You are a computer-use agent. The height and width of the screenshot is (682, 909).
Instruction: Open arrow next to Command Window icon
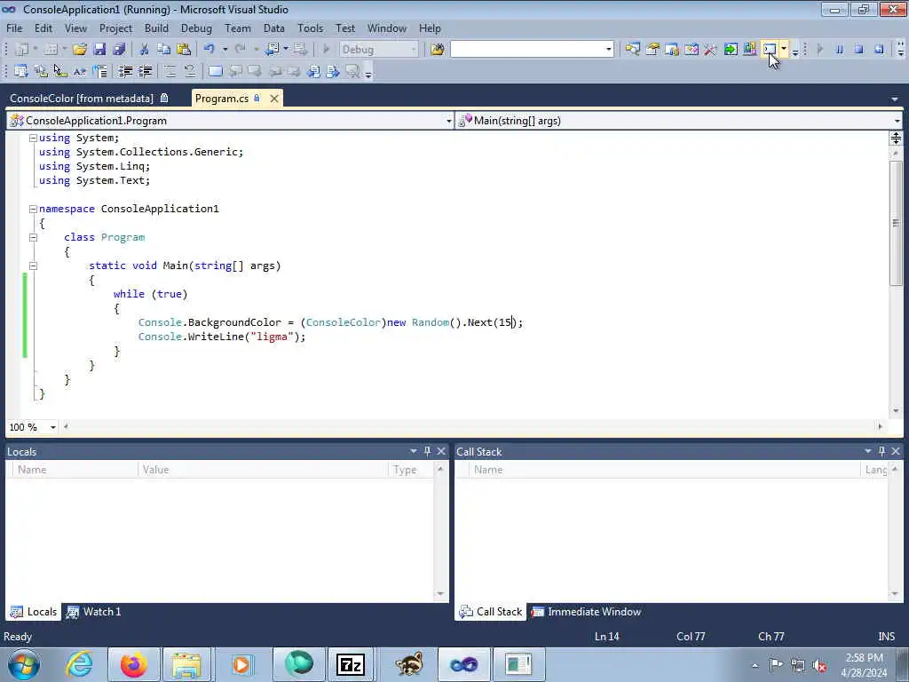[783, 50]
